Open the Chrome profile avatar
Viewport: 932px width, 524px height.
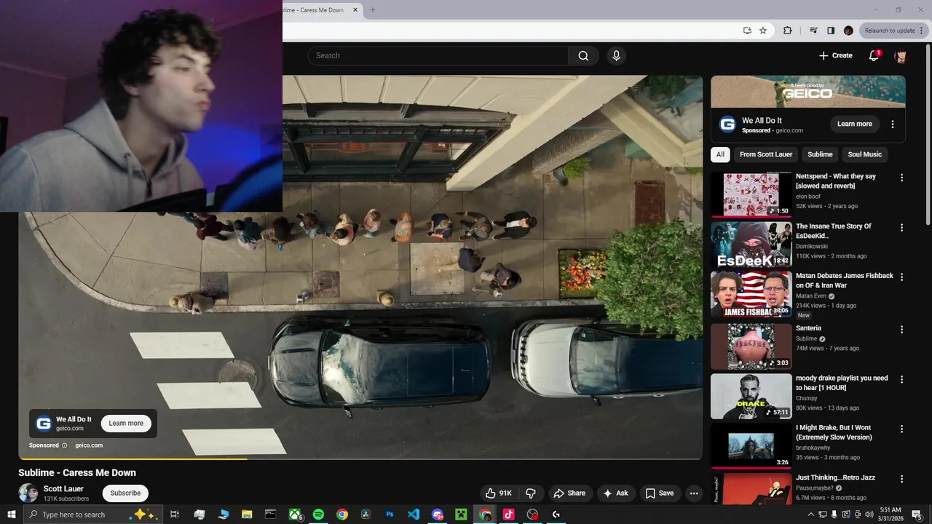848,31
